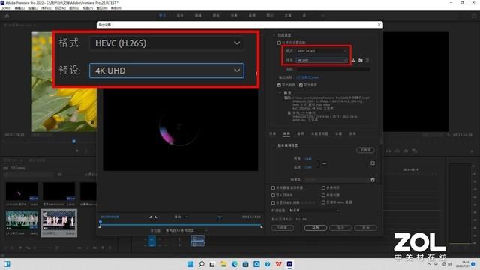Open Windows taskbar search
The width and height of the screenshot is (480, 270).
pos(202,264)
